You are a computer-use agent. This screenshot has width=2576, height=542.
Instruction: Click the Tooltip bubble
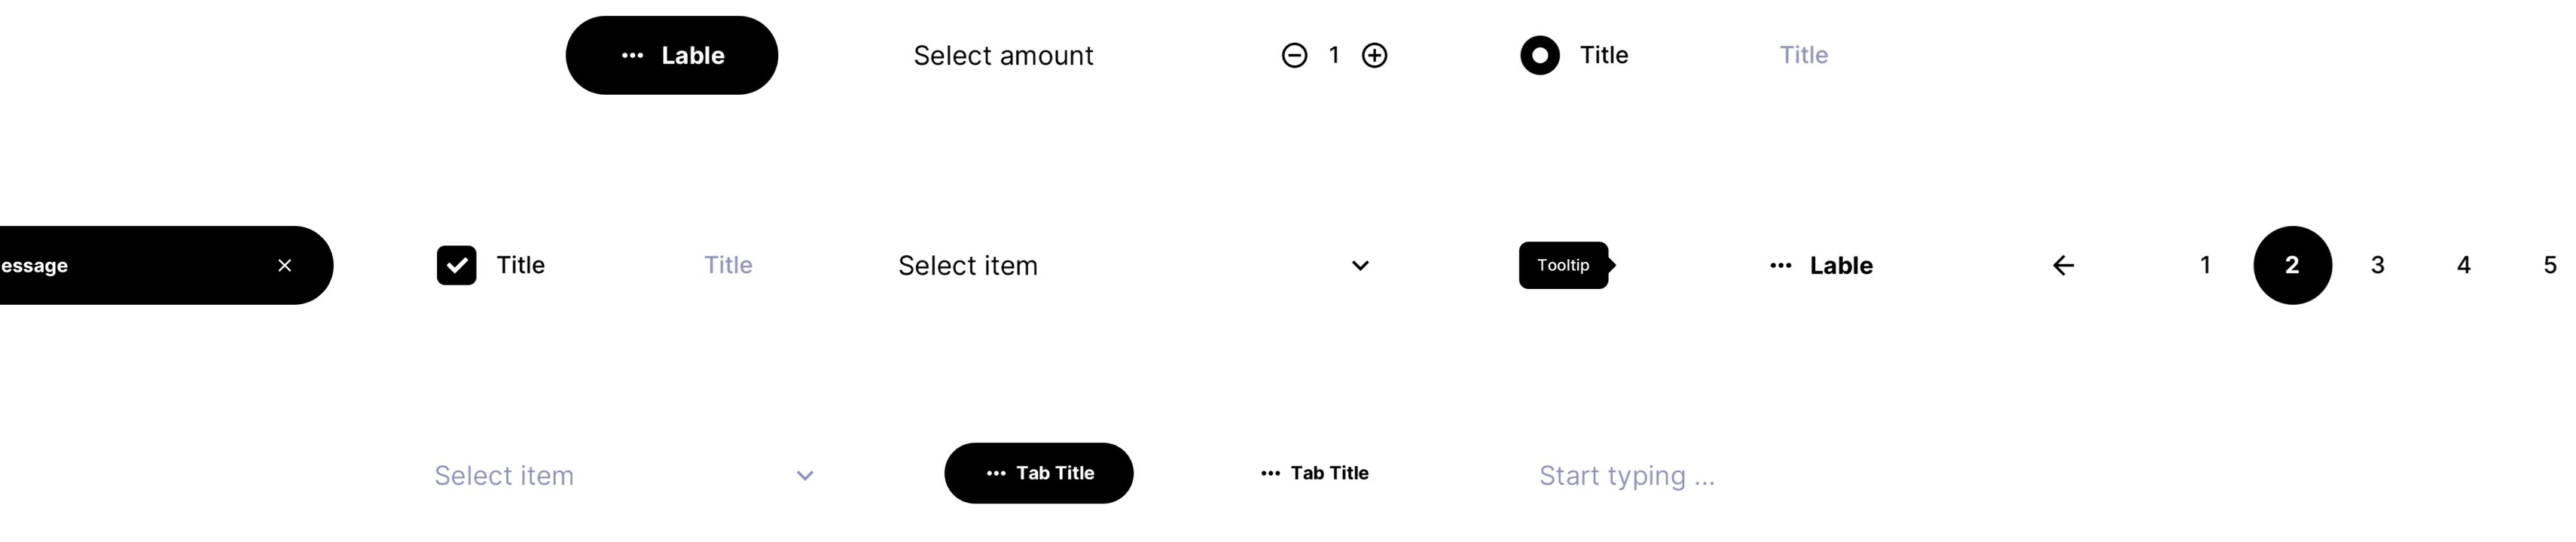click(x=1564, y=265)
